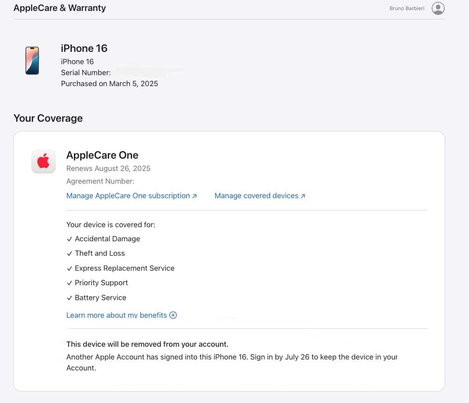The width and height of the screenshot is (469, 403).
Task: Open Manage AppleCare One subscription link
Action: 131,196
